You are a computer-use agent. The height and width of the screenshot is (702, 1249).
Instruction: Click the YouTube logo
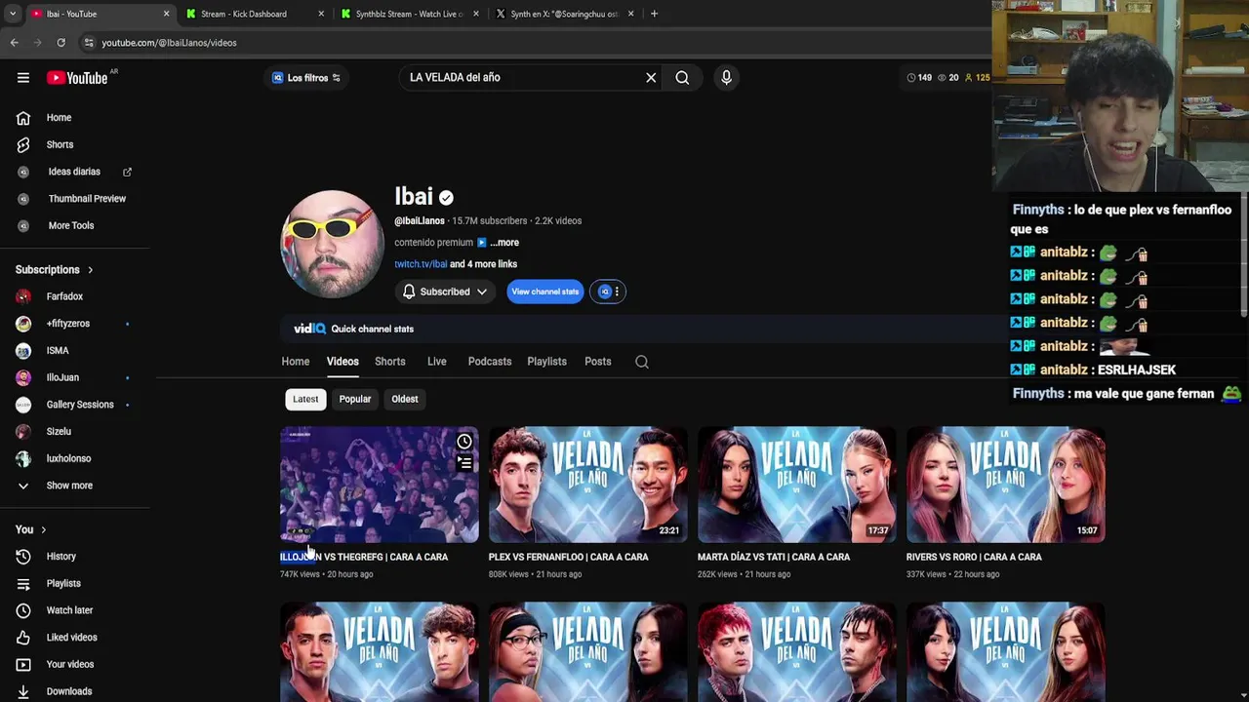(x=77, y=78)
